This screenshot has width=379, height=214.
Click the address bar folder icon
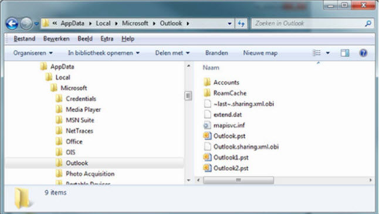(x=46, y=23)
